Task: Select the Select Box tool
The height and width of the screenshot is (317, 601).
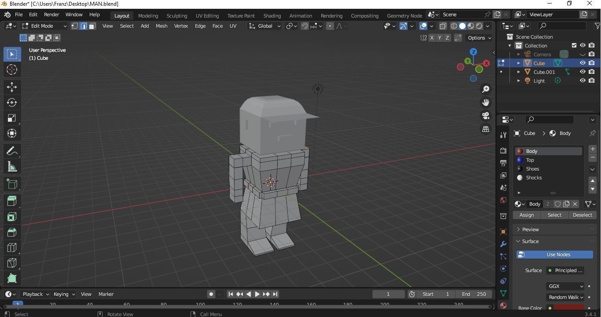Action: 12,54
